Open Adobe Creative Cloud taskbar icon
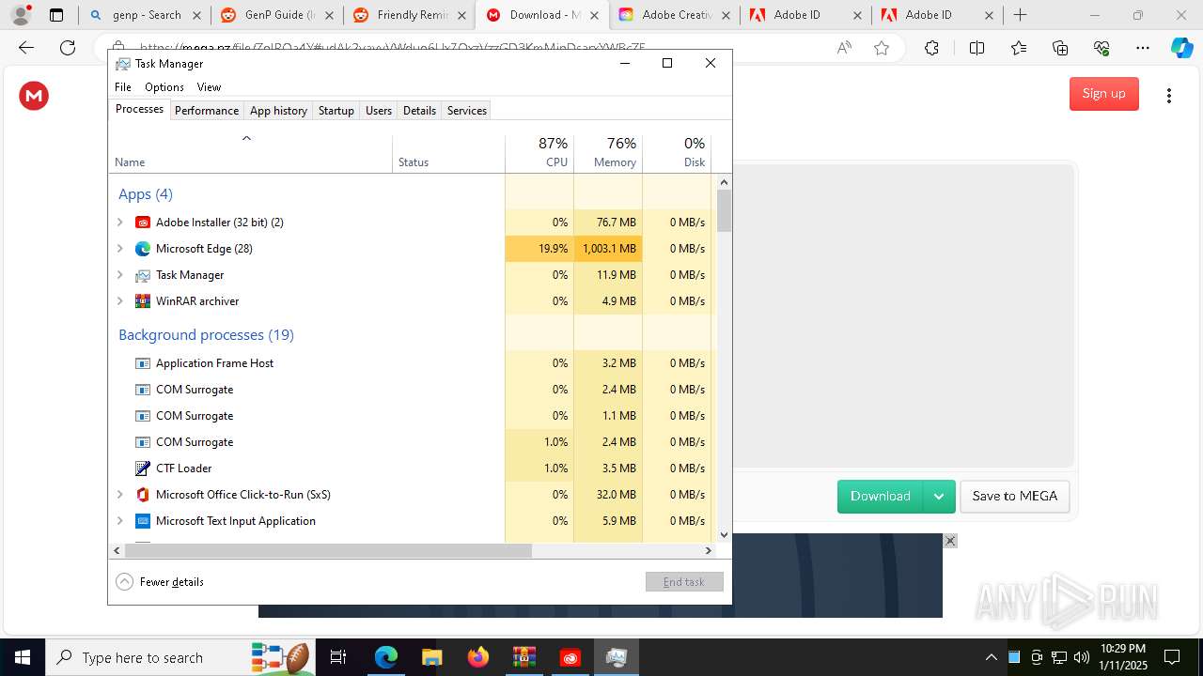The width and height of the screenshot is (1203, 676). 570,657
